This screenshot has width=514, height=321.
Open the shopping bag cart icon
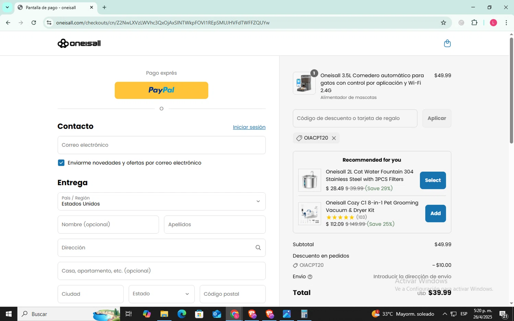(447, 43)
